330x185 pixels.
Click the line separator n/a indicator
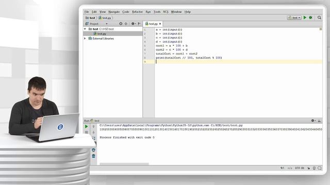[290, 168]
